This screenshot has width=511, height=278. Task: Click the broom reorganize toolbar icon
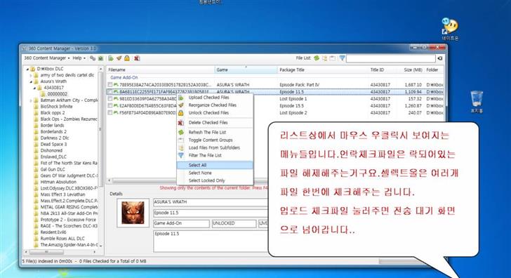tap(119, 58)
